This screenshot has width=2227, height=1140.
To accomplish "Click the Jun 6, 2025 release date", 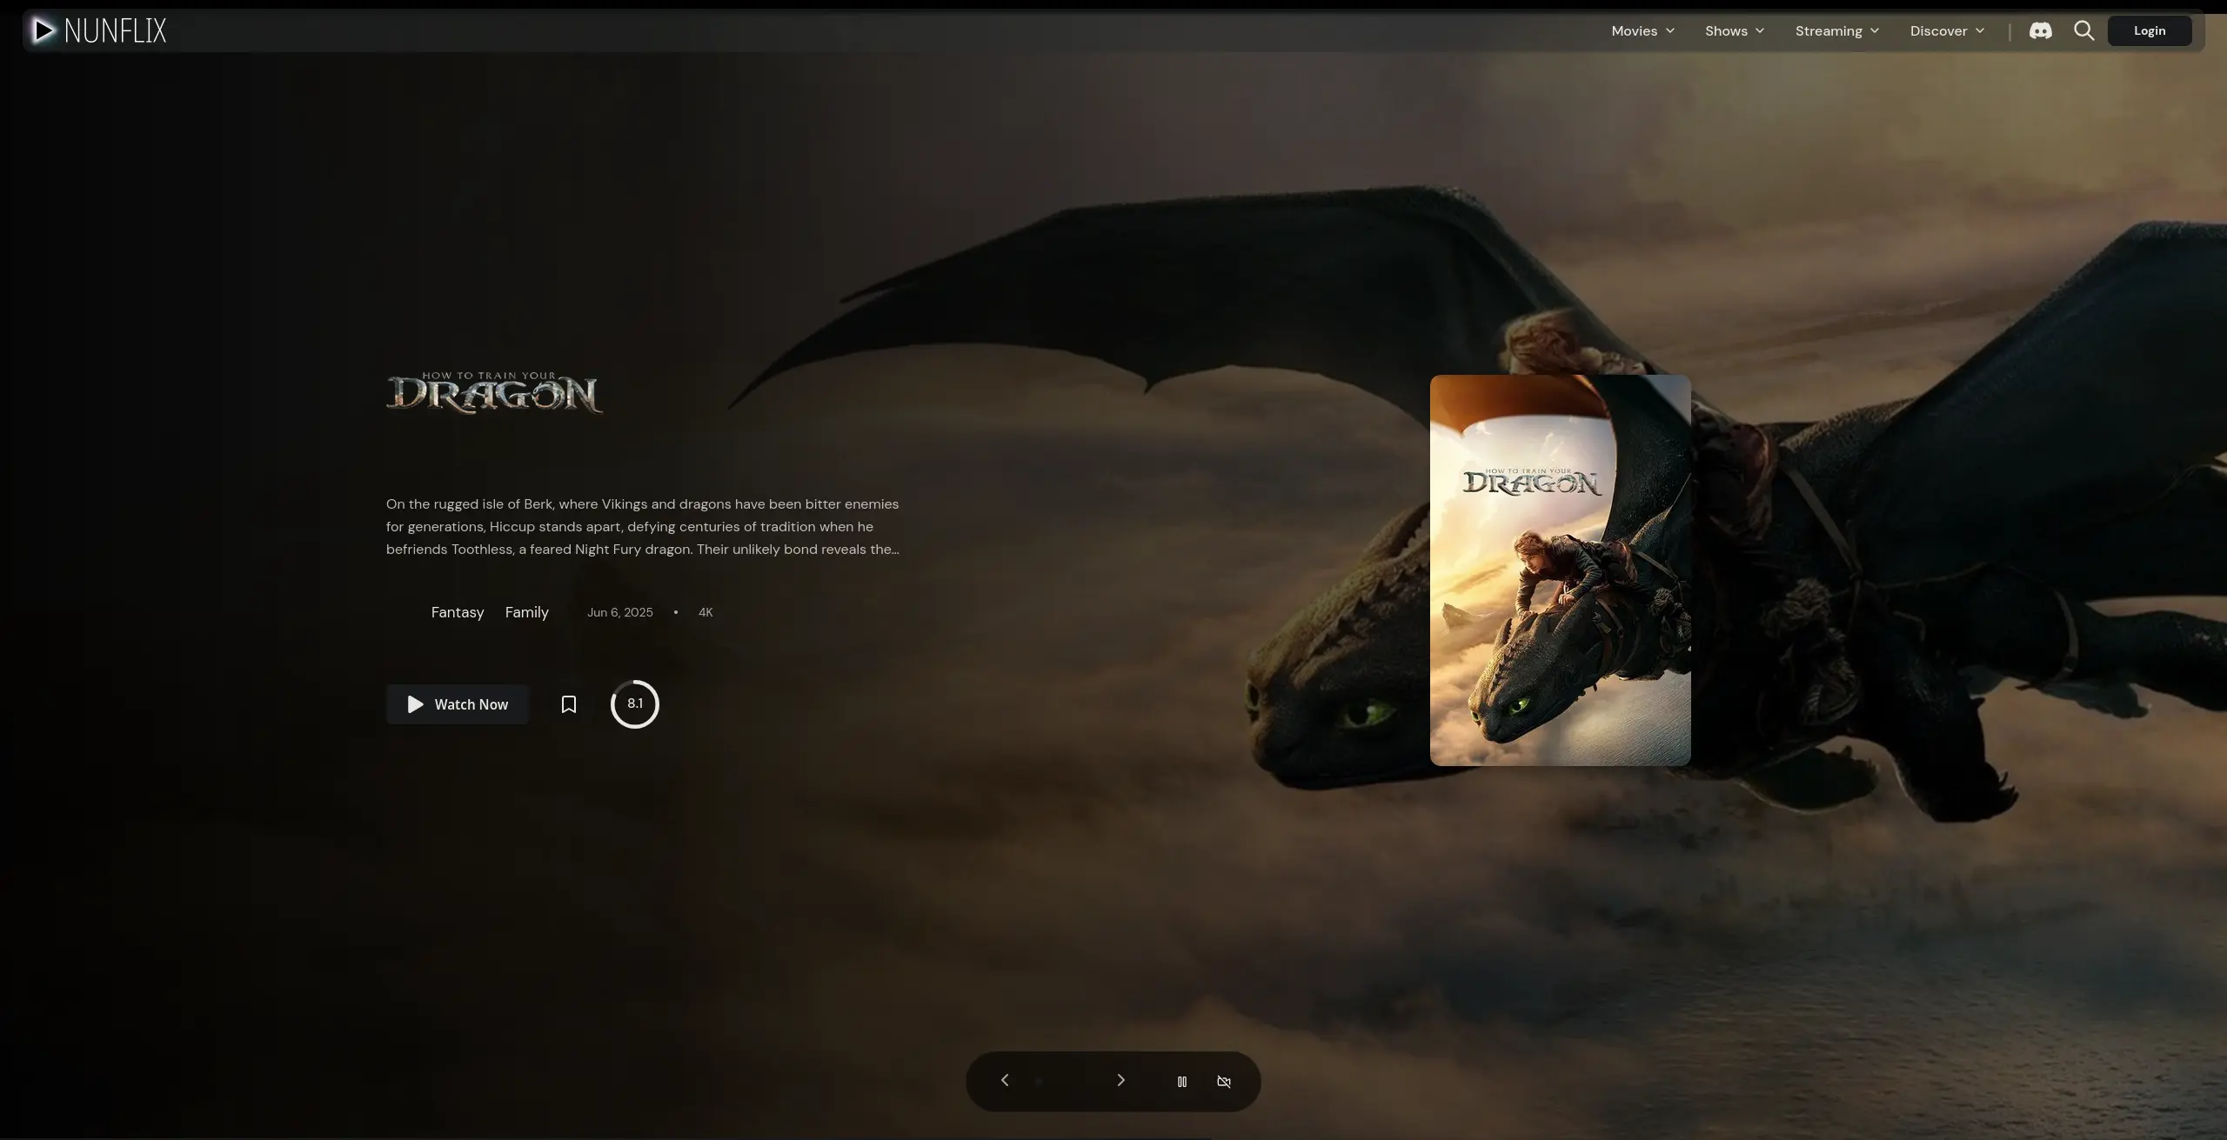I will click(x=620, y=612).
